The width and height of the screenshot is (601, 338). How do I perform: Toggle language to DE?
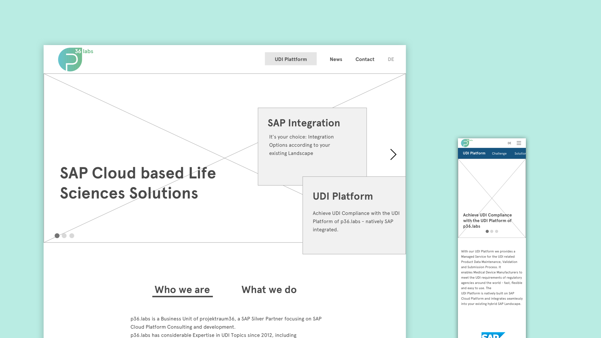[x=390, y=59]
